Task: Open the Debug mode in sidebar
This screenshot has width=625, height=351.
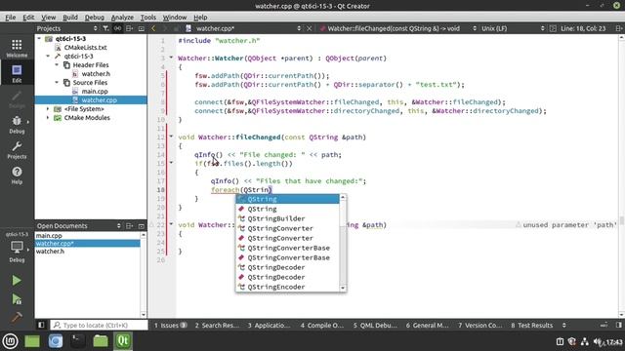Action: coord(17,125)
